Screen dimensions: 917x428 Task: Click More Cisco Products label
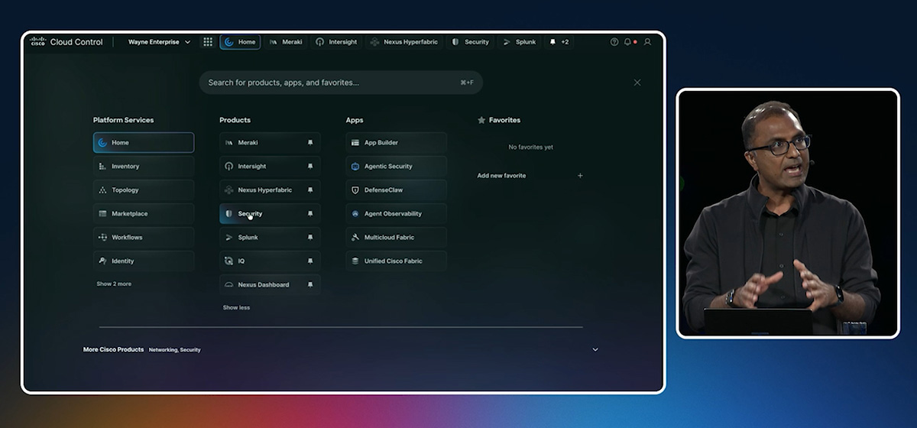click(x=113, y=350)
